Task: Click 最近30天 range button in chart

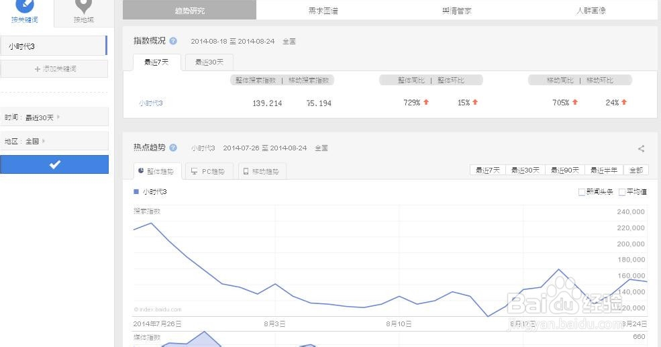Action: [525, 170]
